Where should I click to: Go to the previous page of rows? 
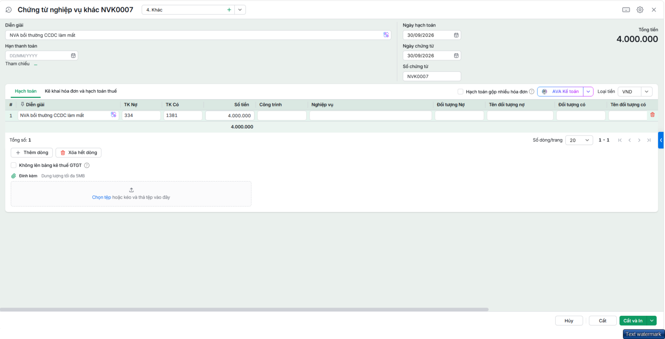[630, 140]
